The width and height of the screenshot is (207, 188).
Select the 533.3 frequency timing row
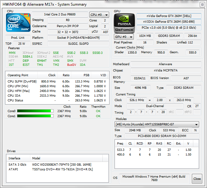click(x=157, y=150)
